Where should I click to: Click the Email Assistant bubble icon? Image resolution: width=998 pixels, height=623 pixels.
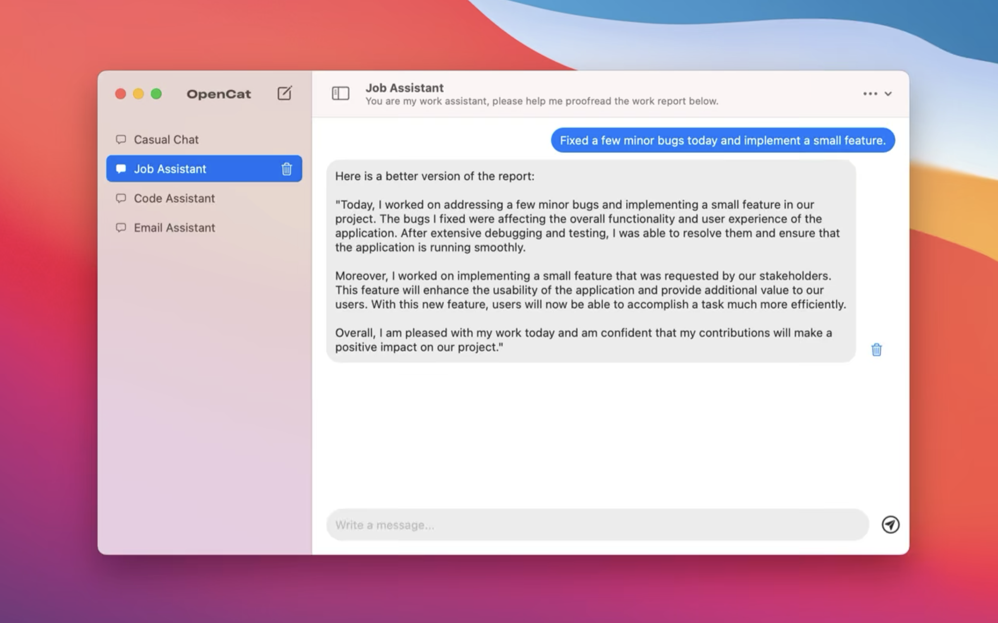[x=121, y=228]
